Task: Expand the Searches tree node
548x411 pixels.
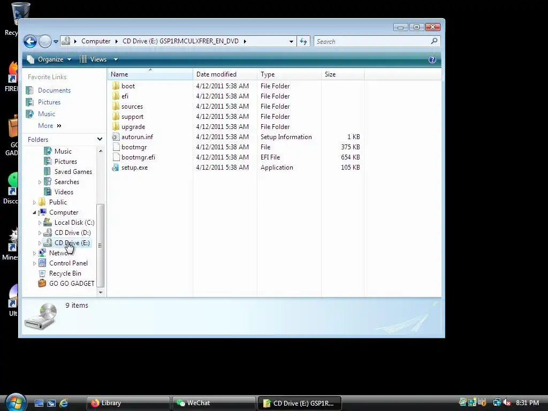Action: click(x=40, y=182)
